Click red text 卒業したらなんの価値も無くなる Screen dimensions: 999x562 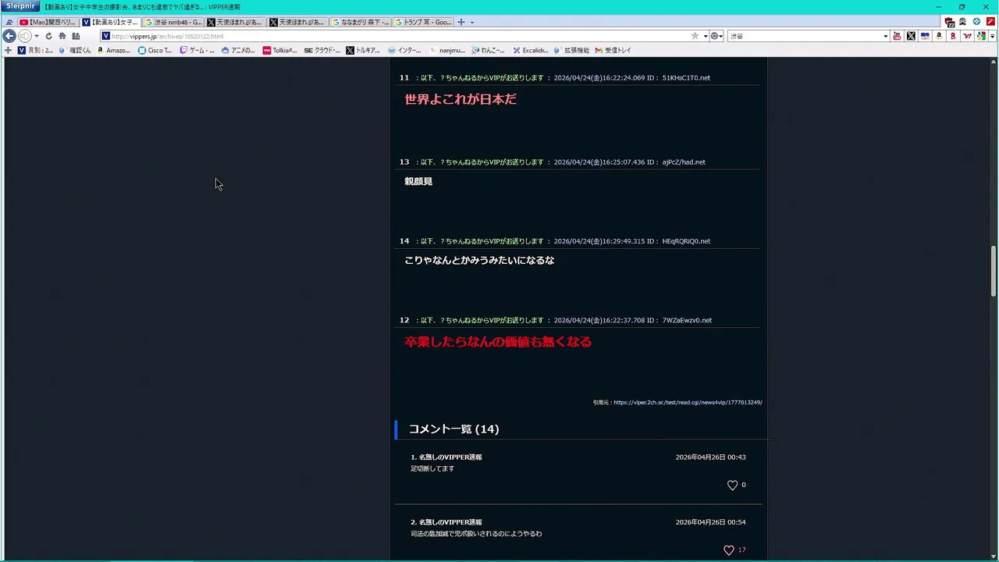point(498,342)
